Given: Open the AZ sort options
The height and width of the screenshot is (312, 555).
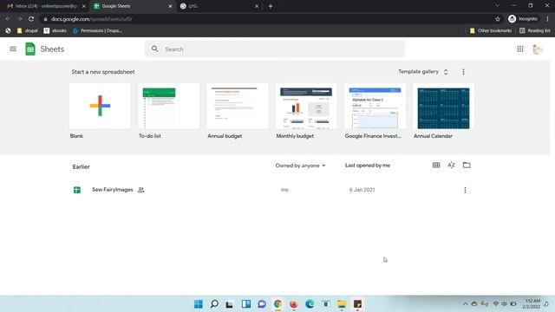Looking at the screenshot, I should [x=451, y=166].
